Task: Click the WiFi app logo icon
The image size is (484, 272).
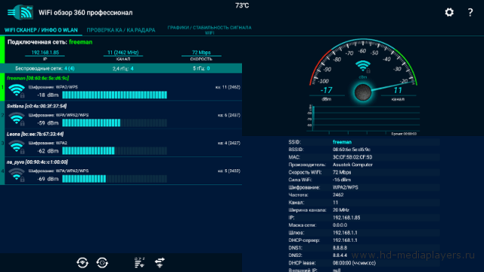Action: pyautogui.click(x=26, y=12)
